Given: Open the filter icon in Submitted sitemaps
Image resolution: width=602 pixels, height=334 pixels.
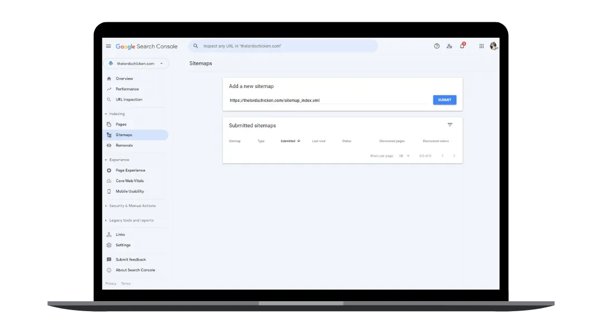Looking at the screenshot, I should tap(450, 125).
